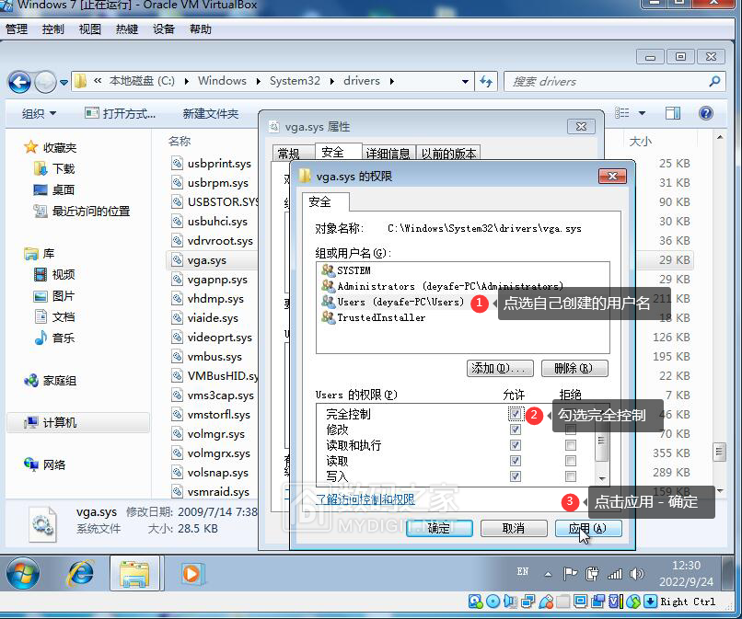Viewport: 742px width, 619px height.
Task: Toggle Deny checkbox for 读取 permission
Action: click(x=571, y=461)
